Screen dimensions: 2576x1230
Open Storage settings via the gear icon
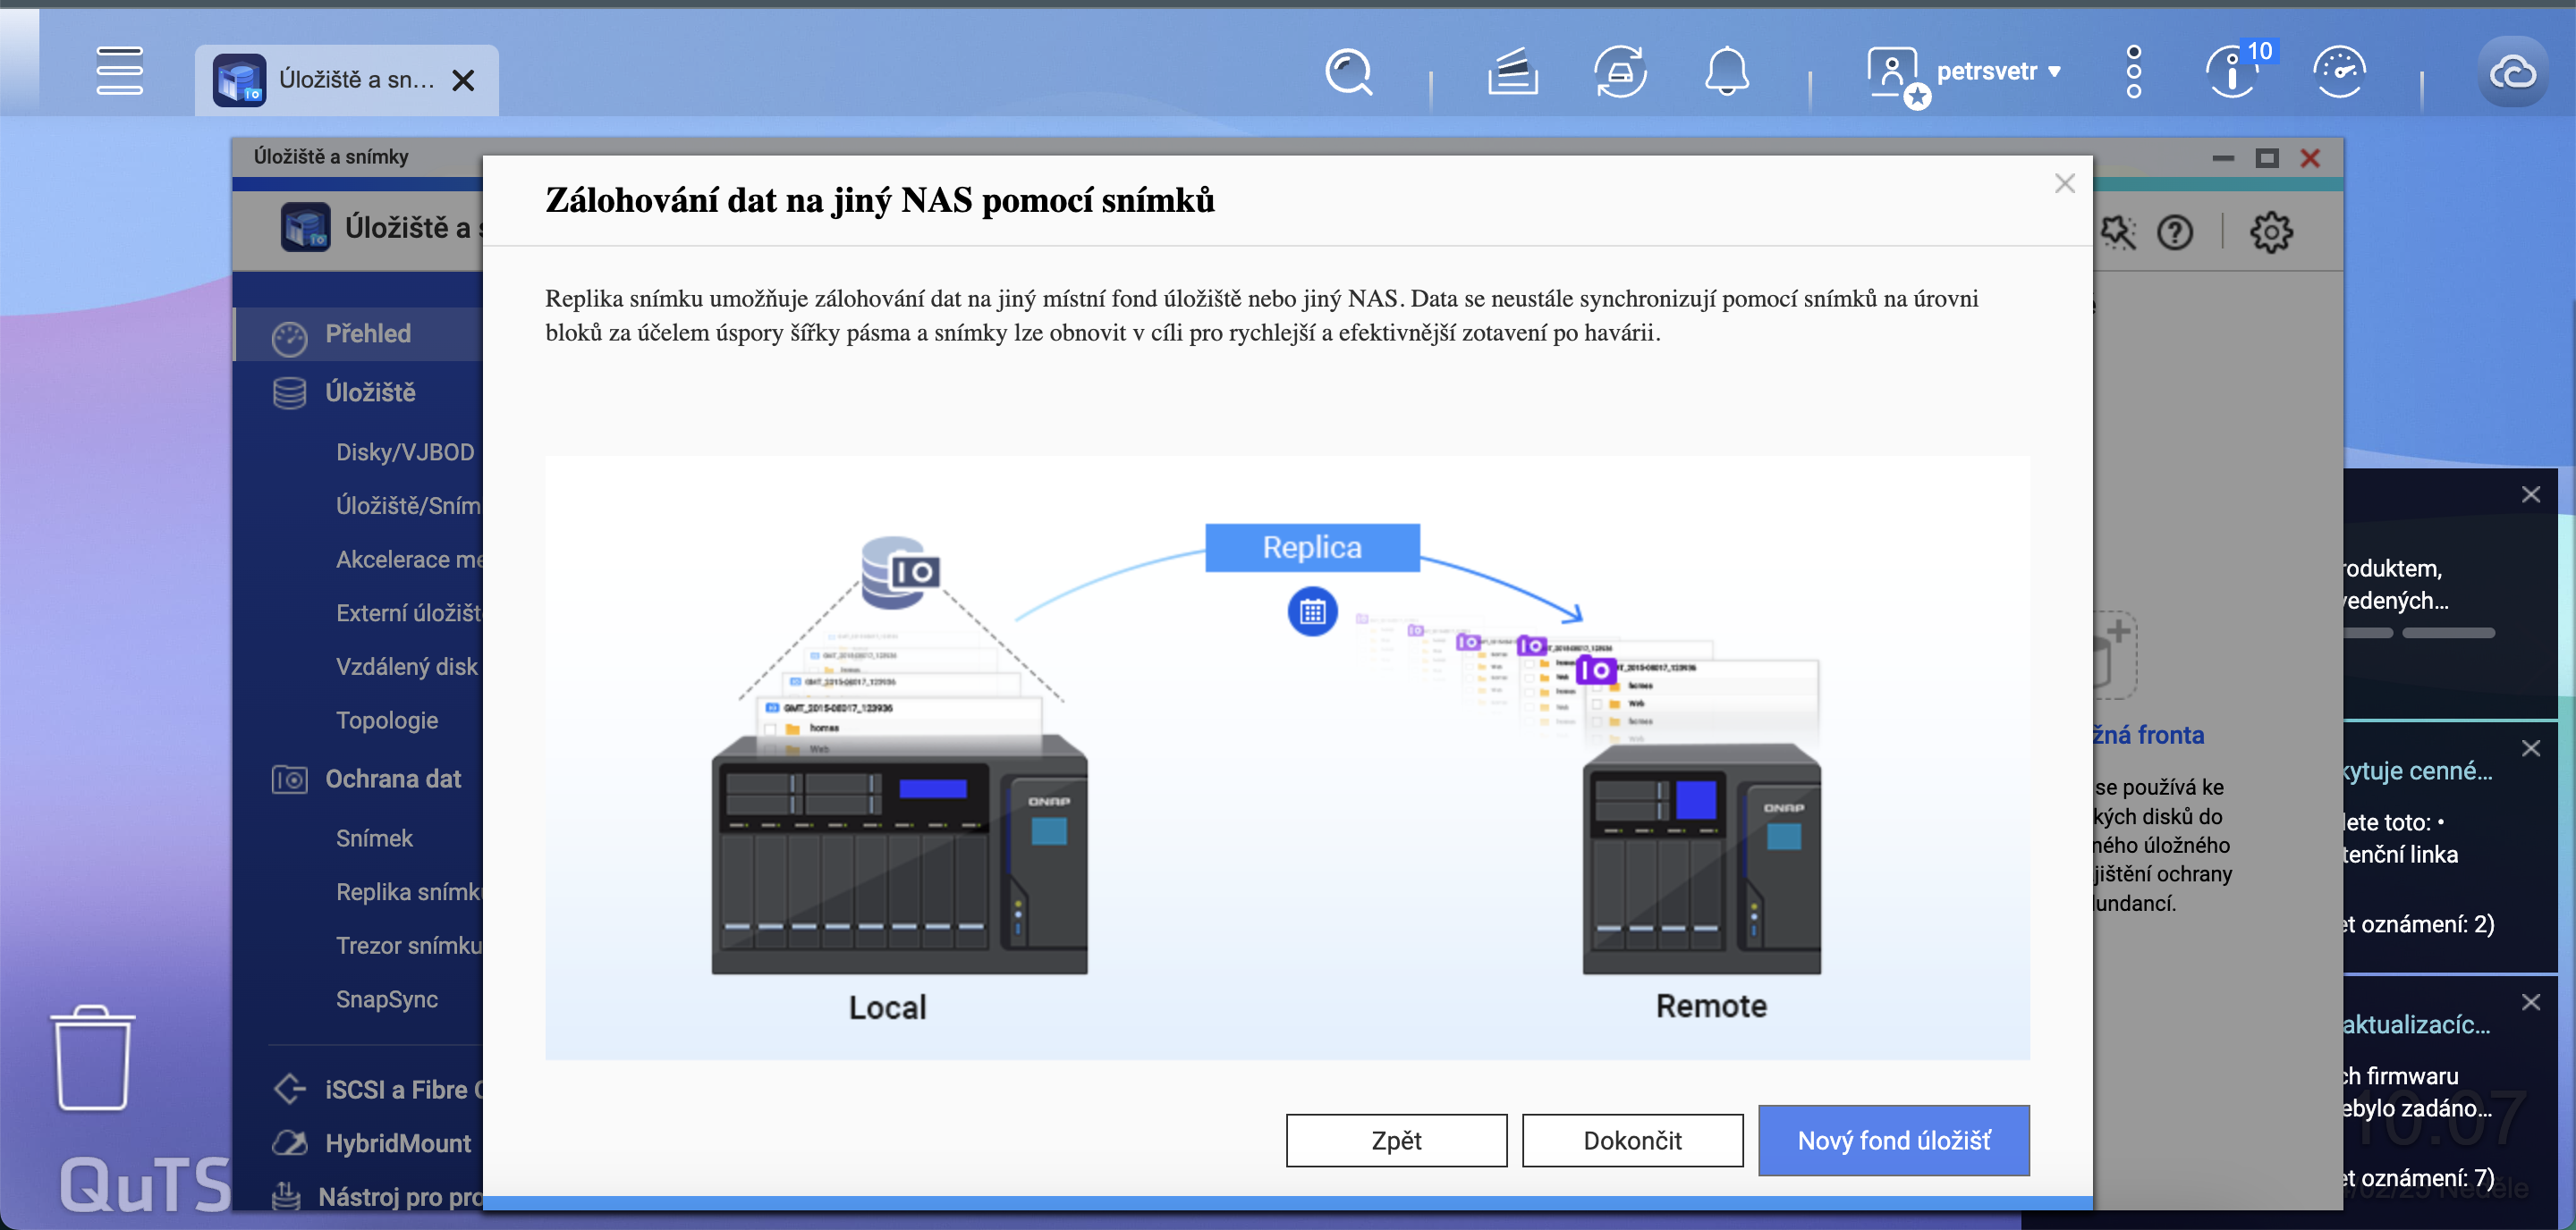(x=2271, y=232)
